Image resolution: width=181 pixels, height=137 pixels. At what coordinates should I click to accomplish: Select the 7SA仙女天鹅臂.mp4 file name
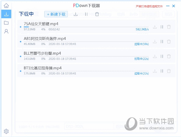[x=41, y=24]
